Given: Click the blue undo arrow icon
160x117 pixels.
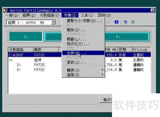Looking at the screenshot, I should (x=125, y=22).
